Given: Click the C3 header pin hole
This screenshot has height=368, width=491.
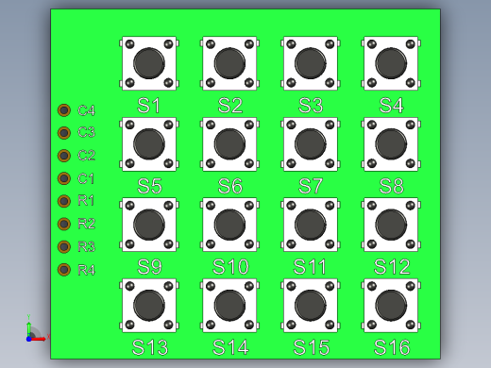Looking at the screenshot, I should (x=64, y=133).
